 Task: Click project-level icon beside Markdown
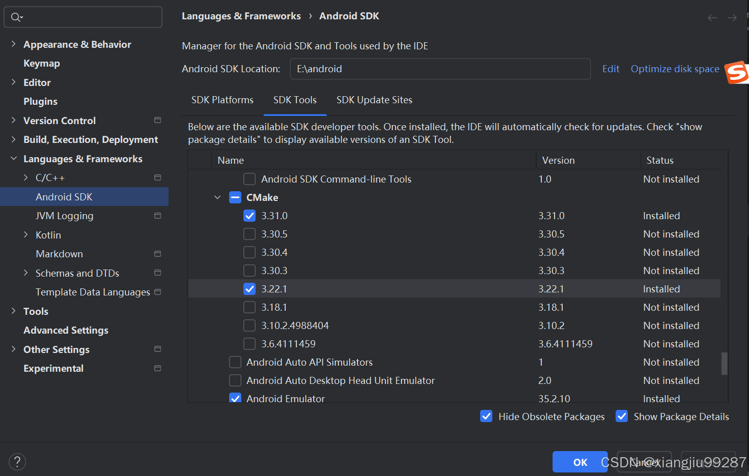[x=158, y=254]
